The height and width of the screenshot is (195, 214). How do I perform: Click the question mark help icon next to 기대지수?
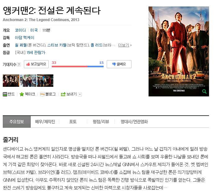[x=19, y=64]
